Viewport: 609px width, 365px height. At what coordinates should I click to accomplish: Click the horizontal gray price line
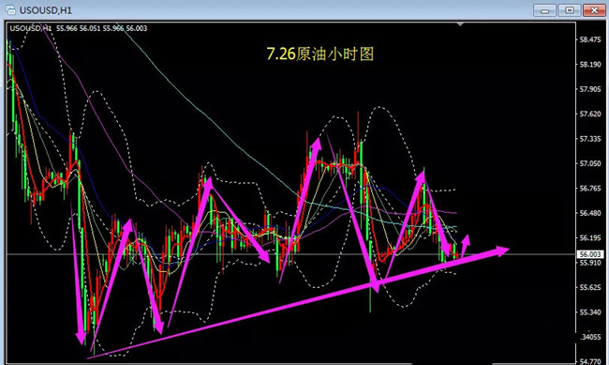point(290,254)
